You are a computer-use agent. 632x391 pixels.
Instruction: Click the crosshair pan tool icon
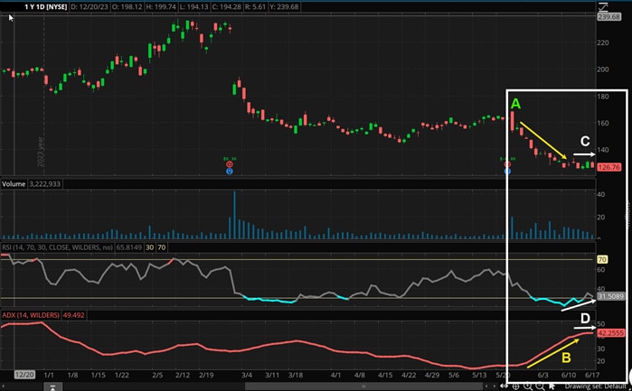pos(515,386)
